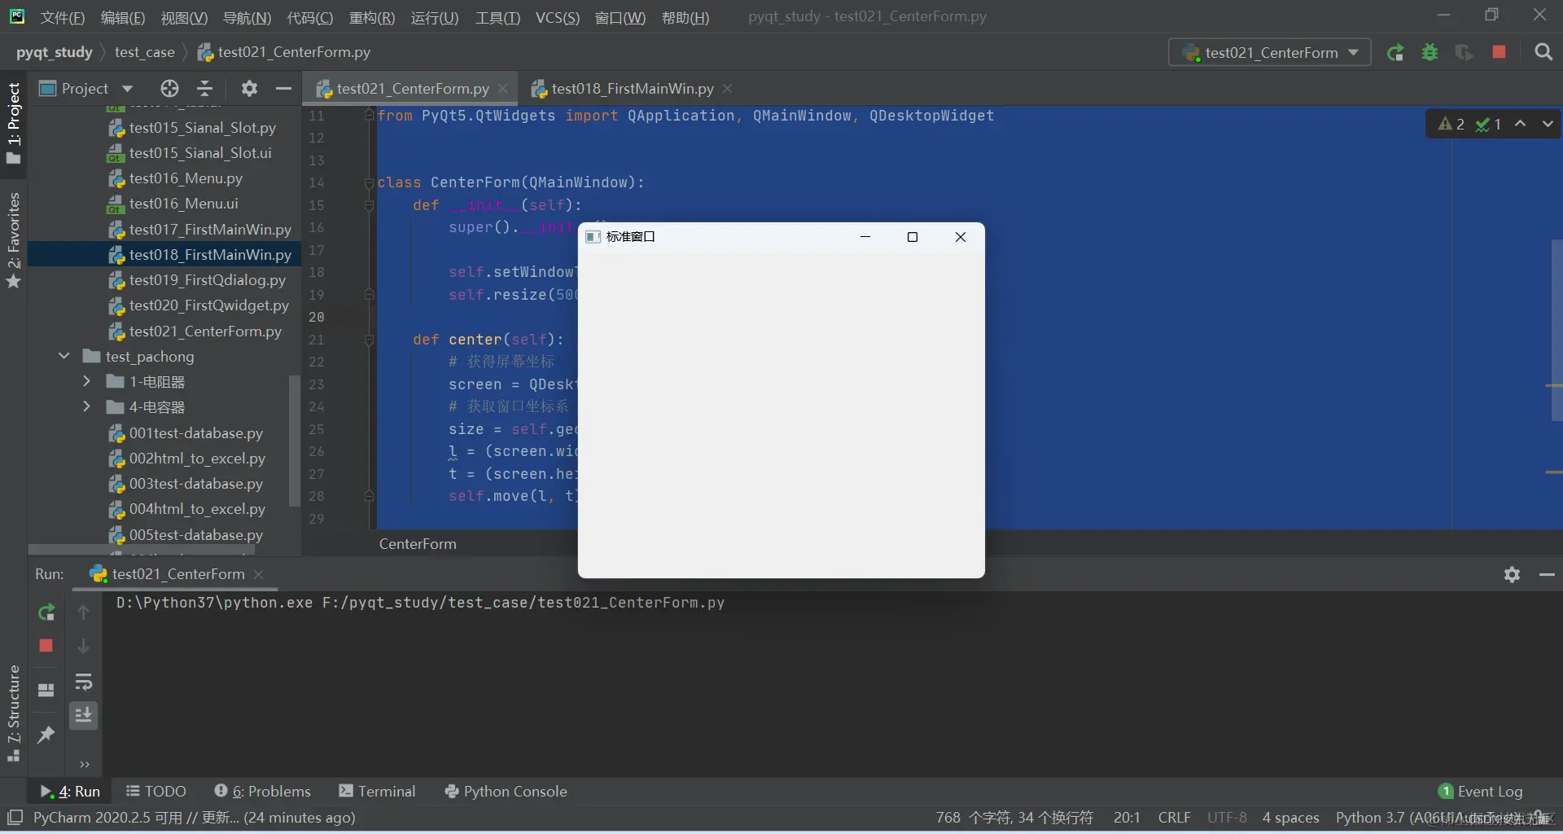The image size is (1563, 834).
Task: Collapse all in the Project panel
Action: coord(205,88)
